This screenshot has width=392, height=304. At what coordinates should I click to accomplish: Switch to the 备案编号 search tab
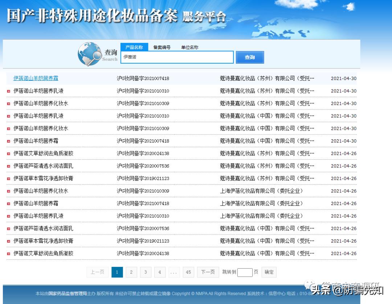point(162,47)
